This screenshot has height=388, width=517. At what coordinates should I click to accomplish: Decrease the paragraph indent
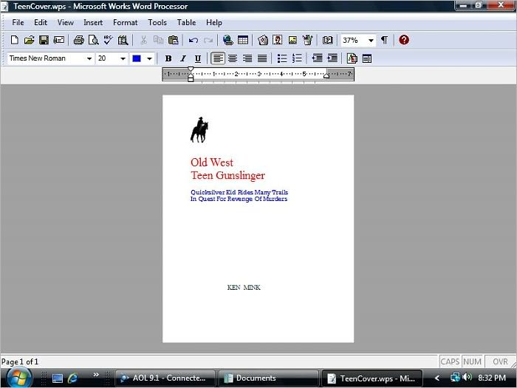click(317, 58)
